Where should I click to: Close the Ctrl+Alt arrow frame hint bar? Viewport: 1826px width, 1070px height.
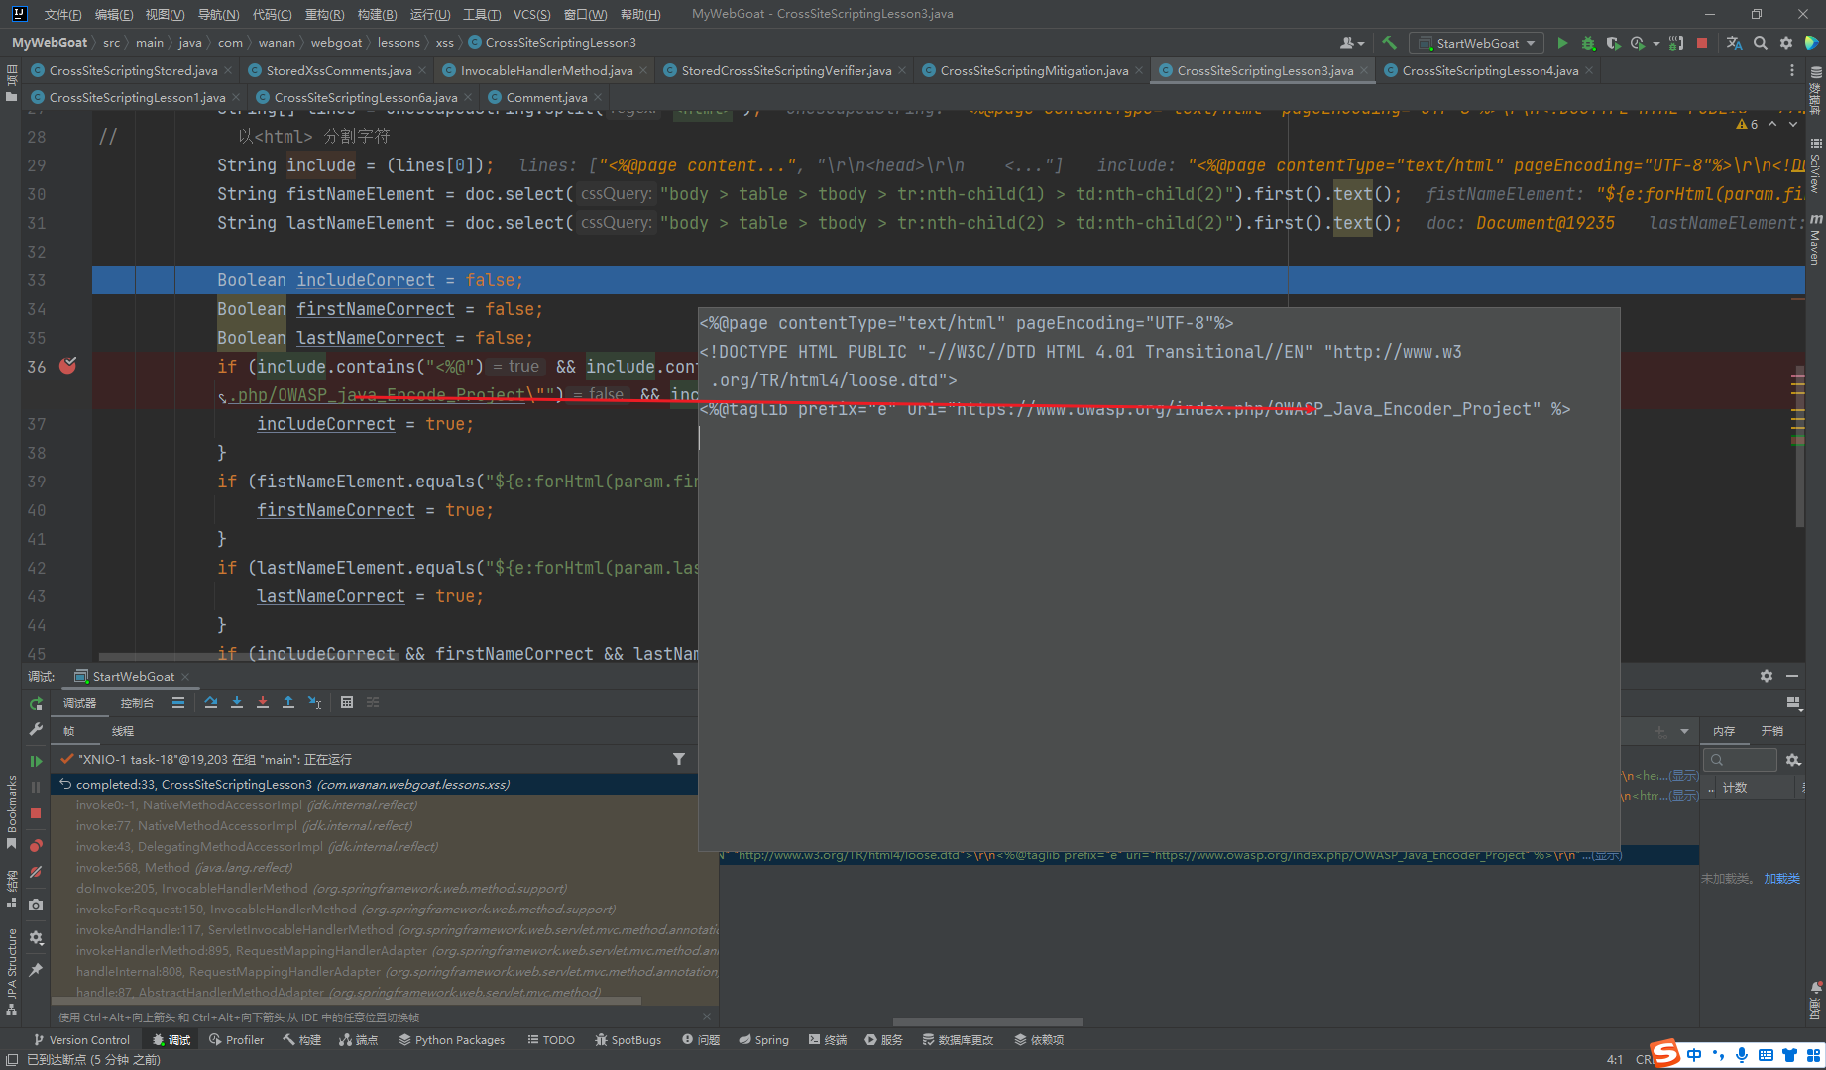click(707, 1016)
